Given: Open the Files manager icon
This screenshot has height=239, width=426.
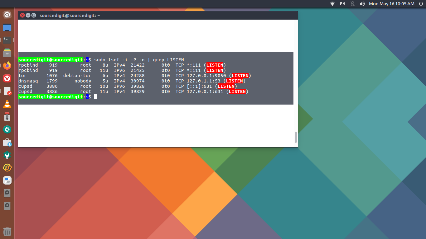Looking at the screenshot, I should pyautogui.click(x=7, y=53).
